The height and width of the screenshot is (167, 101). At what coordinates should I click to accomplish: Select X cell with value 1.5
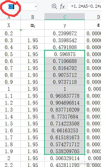[10, 124]
